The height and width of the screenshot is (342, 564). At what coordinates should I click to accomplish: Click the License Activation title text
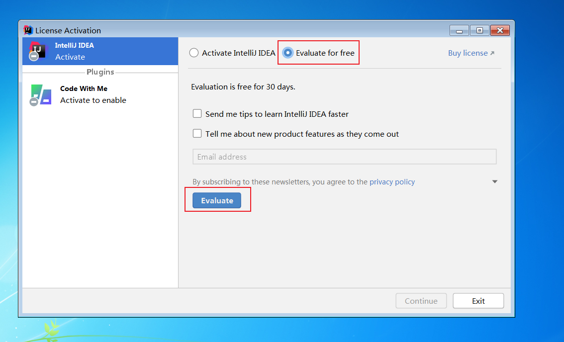tap(68, 30)
